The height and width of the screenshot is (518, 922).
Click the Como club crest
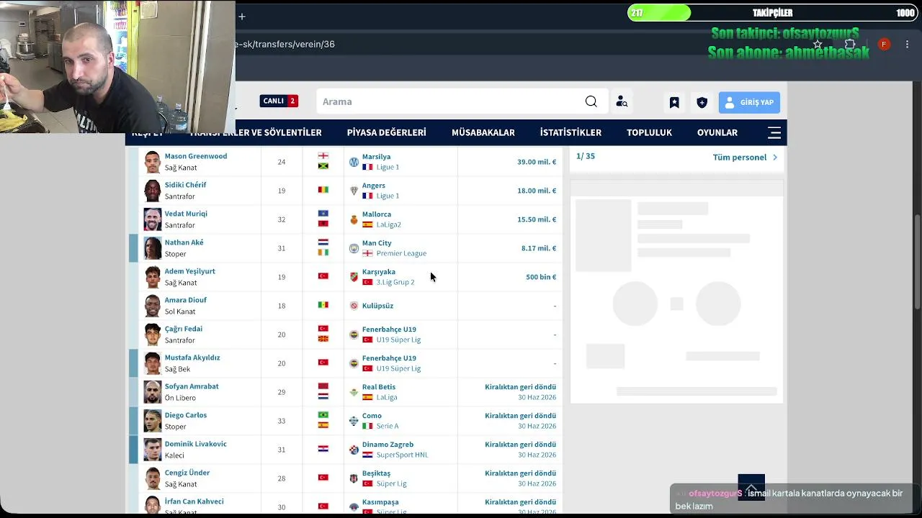tap(354, 421)
